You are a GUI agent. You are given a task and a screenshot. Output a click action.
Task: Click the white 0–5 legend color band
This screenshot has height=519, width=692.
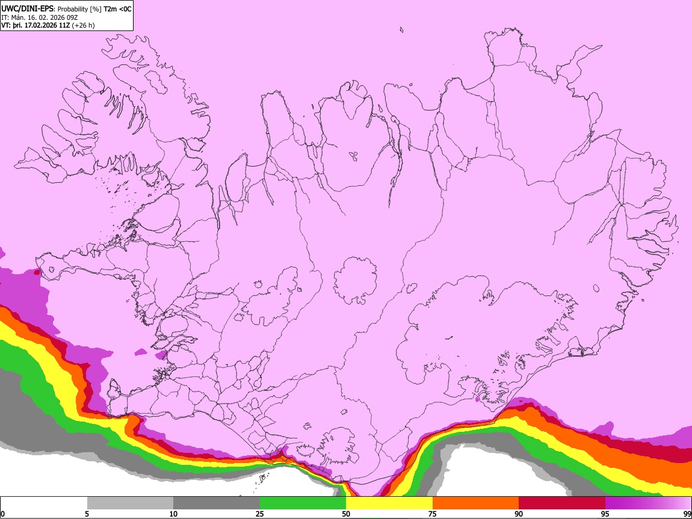(x=44, y=503)
